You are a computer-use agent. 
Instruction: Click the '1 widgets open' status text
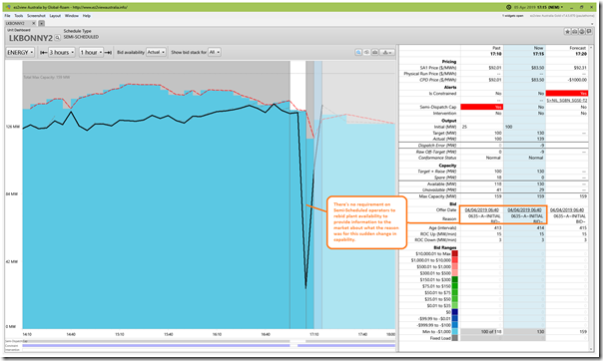tap(512, 16)
